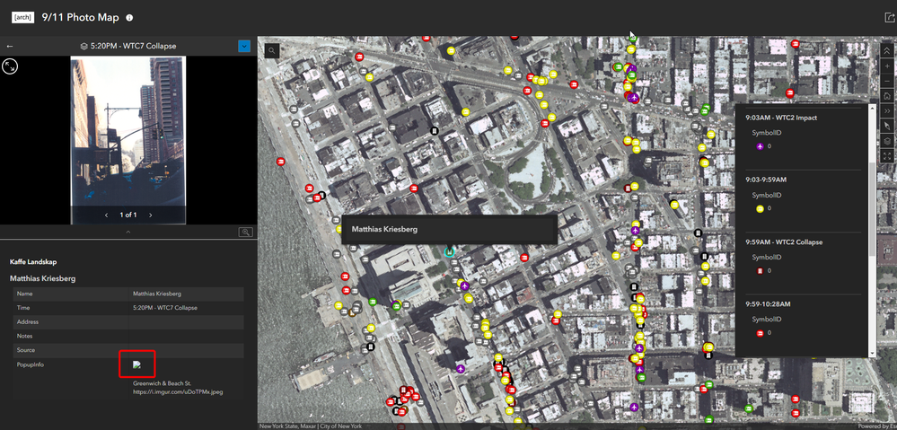Open the blue dropdown beside 5:20PM - WTC7 Collapse
The width and height of the screenshot is (897, 430).
[x=244, y=47]
